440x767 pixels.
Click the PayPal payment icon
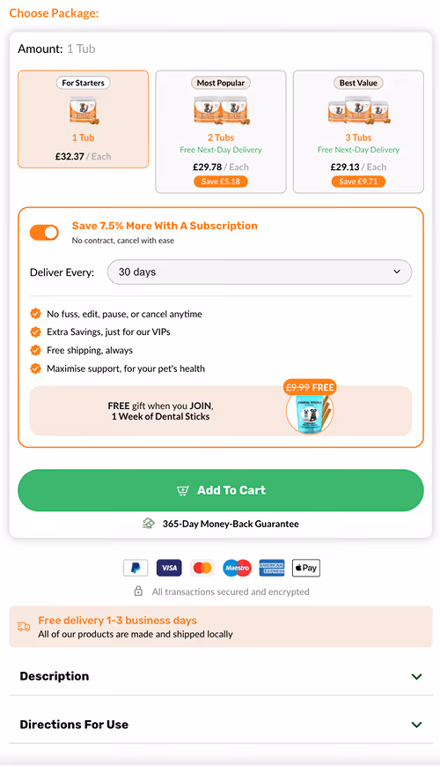pos(136,568)
